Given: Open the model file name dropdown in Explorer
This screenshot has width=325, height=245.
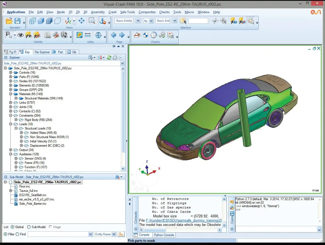Looking at the screenshot, I should (x=122, y=63).
